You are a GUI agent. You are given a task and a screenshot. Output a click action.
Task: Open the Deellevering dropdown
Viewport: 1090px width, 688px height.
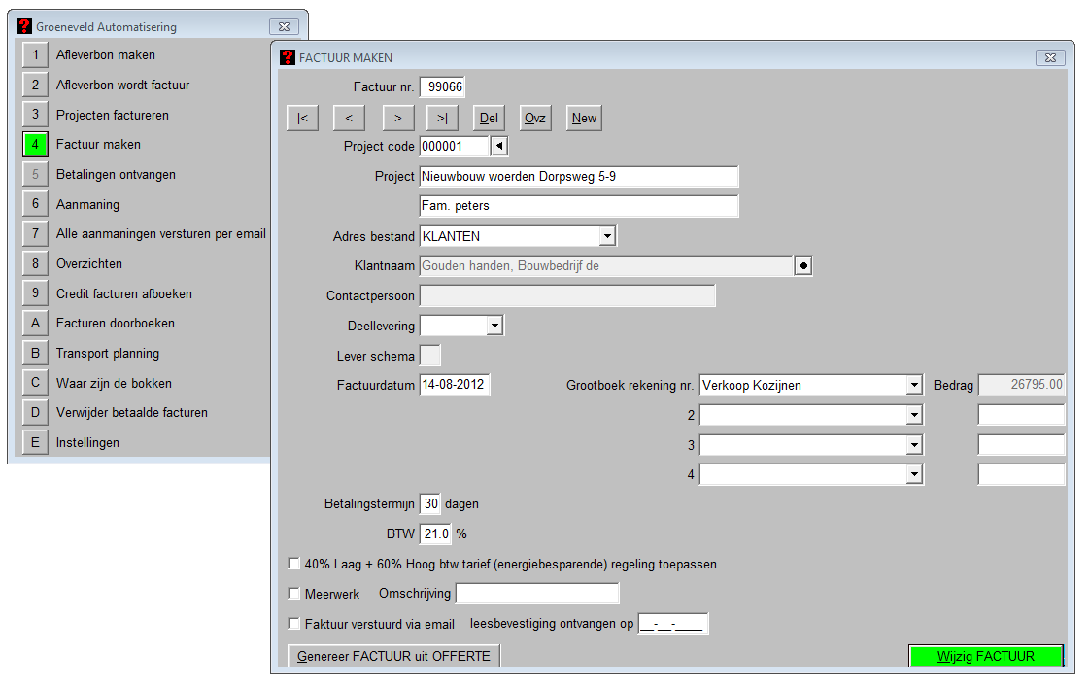[494, 326]
